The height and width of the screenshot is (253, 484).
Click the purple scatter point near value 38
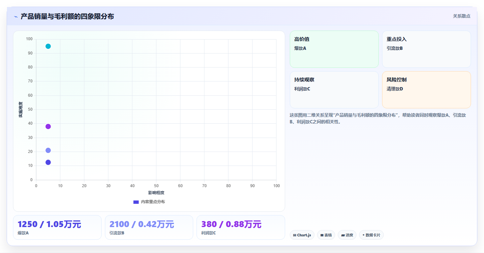point(48,126)
